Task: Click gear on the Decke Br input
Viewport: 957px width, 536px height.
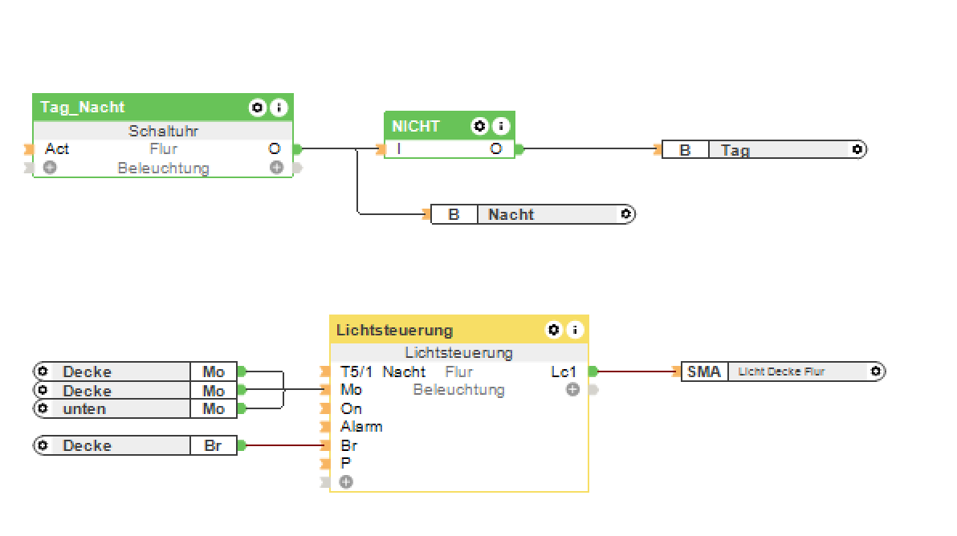Action: tap(43, 446)
